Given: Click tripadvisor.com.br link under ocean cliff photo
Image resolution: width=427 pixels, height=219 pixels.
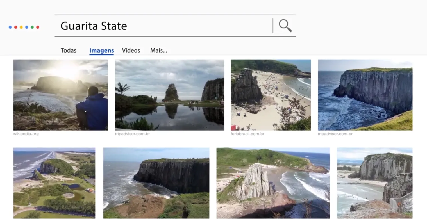Looking at the screenshot, I should [335, 134].
